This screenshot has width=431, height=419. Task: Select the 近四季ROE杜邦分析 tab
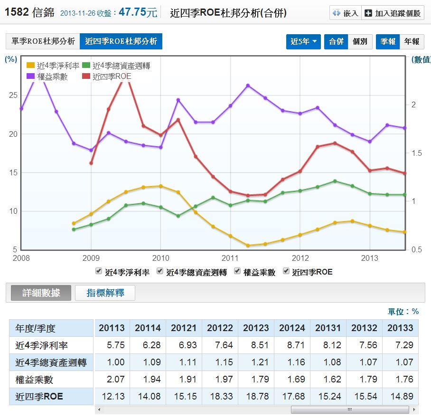pos(121,41)
